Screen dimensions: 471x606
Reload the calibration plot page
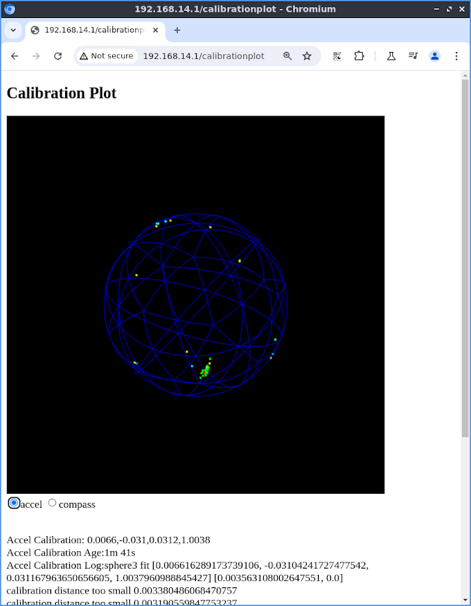coord(58,56)
